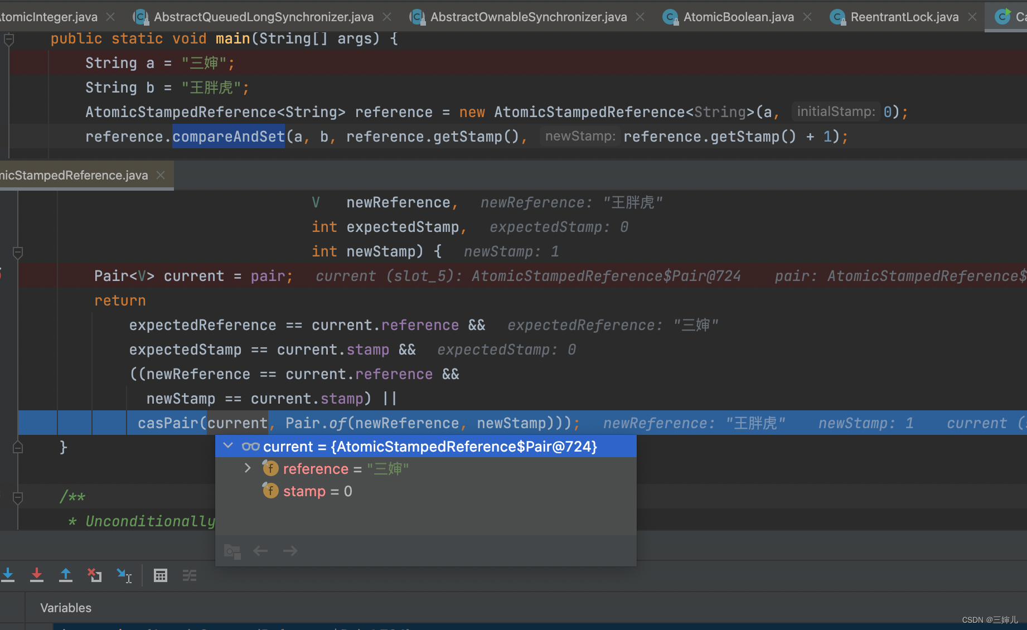Click the Force Step Into icon
1027x630 pixels.
[37, 575]
